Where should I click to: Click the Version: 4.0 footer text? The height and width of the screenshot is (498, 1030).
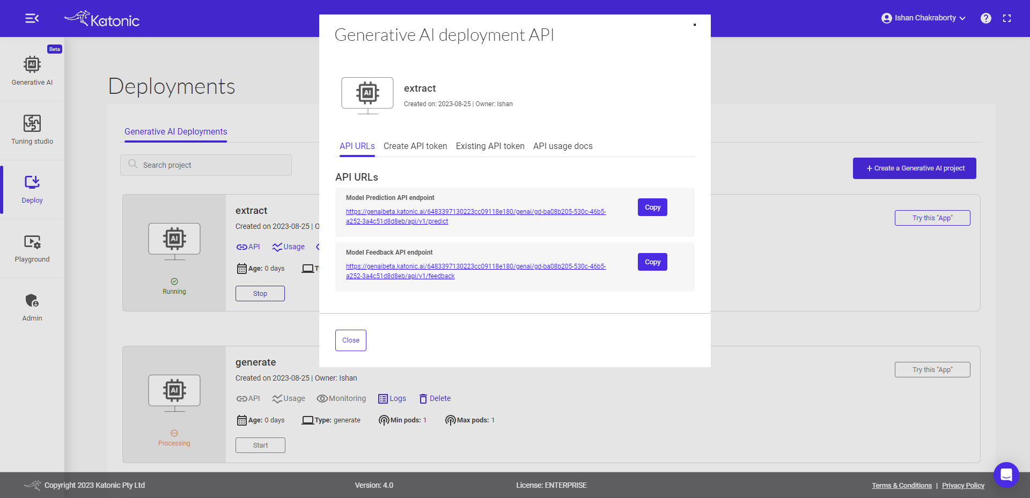click(374, 486)
